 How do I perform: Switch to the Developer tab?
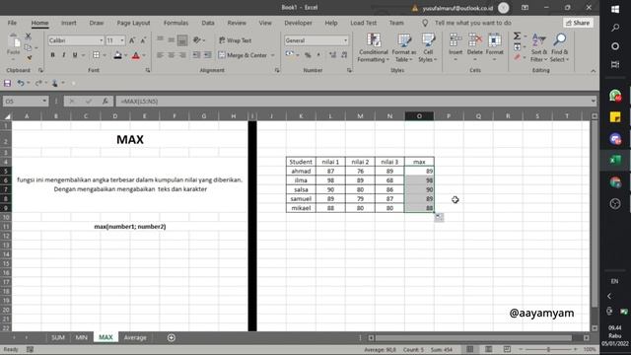click(x=298, y=23)
